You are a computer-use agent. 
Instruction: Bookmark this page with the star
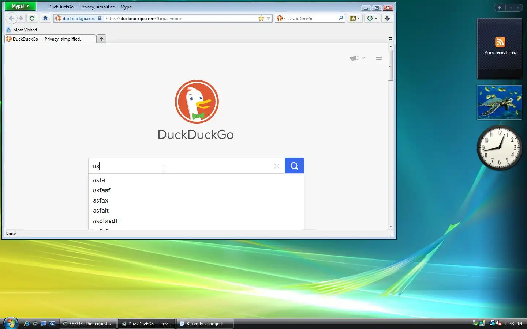(x=261, y=18)
